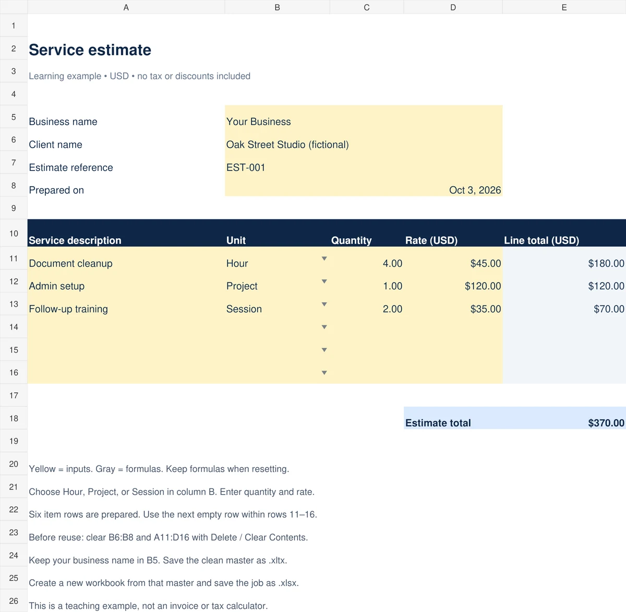Select the 'Estimate reference' label cell

[x=126, y=163]
